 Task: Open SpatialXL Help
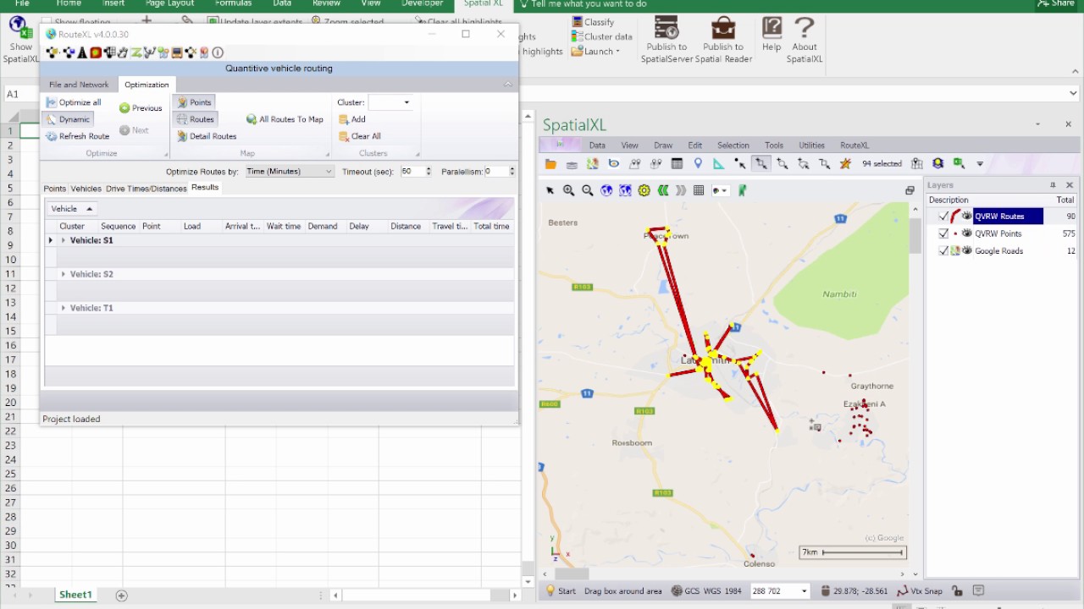[x=772, y=34]
